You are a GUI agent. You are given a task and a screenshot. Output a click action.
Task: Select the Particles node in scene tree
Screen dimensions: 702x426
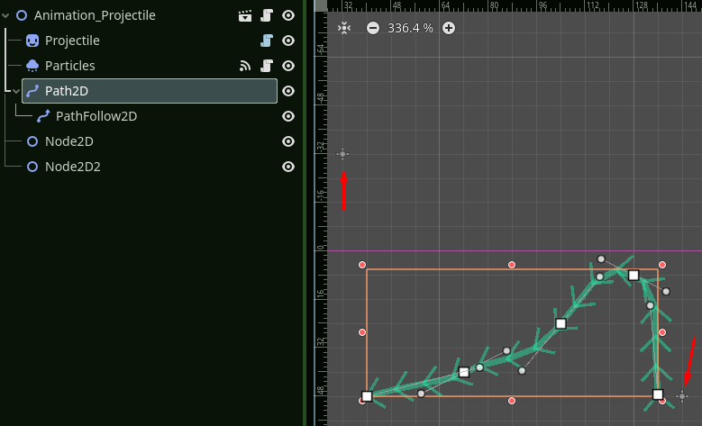pyautogui.click(x=69, y=66)
